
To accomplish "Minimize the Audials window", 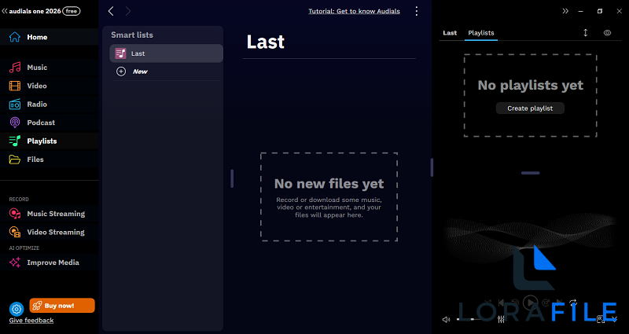I will pos(580,11).
